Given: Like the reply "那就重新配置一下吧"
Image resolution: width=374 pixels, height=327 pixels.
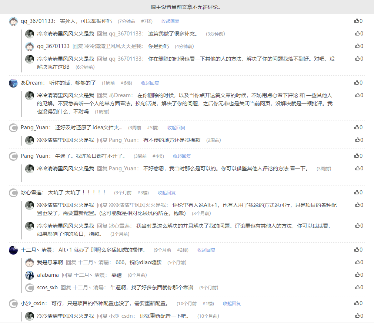Looking at the screenshot, I should (359, 316).
